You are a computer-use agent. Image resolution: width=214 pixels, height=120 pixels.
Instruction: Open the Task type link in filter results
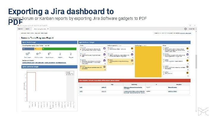click(x=81, y=87)
